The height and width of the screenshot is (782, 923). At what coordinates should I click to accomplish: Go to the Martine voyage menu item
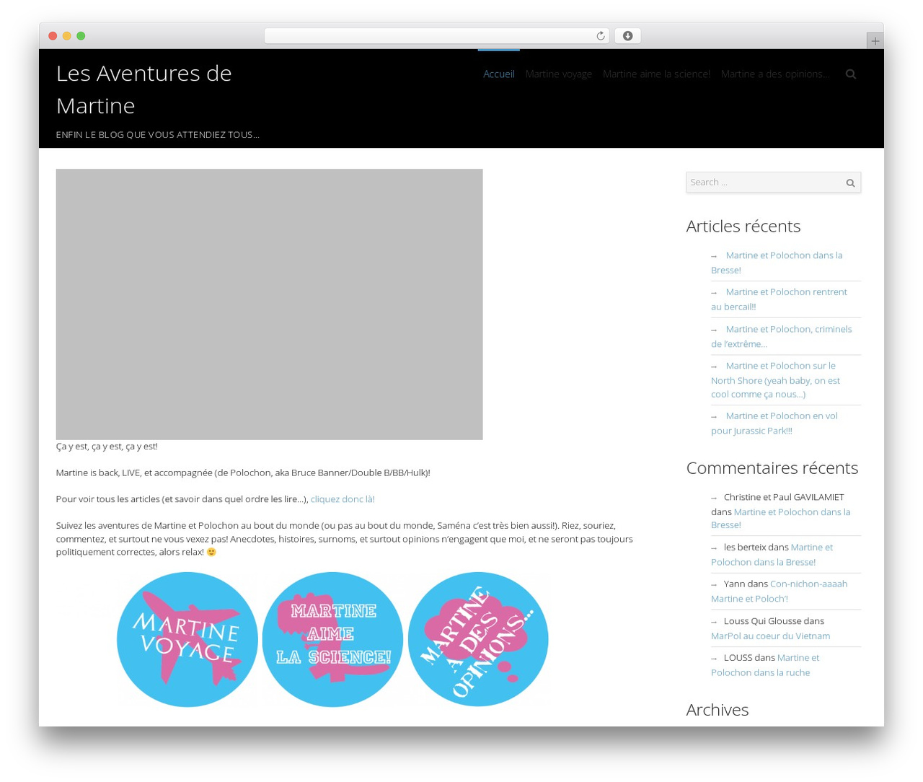[559, 74]
